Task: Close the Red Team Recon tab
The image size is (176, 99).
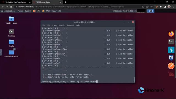Action: click(30, 2)
